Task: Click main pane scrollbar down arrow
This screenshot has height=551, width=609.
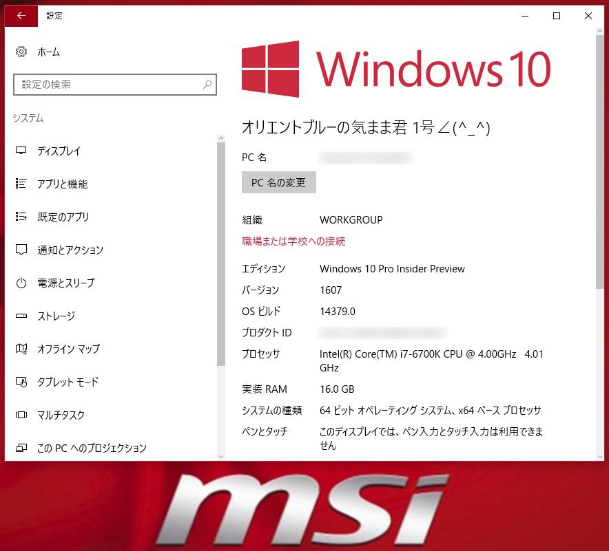Action: click(x=599, y=456)
